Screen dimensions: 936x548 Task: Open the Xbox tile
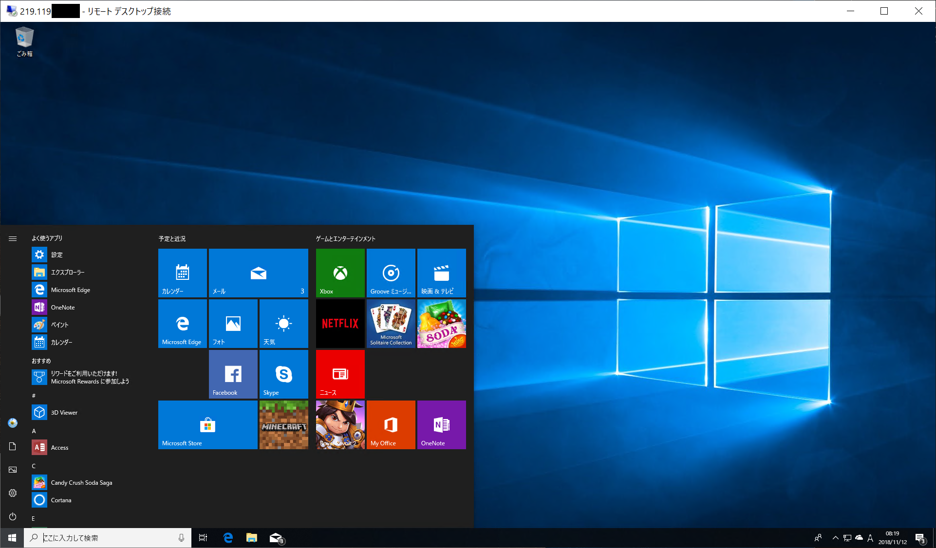pos(340,273)
